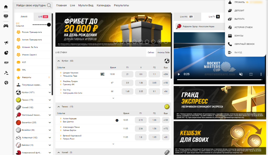Click the Обратный звонок phone icon
This screenshot has width=268, height=155.
tap(230, 44)
